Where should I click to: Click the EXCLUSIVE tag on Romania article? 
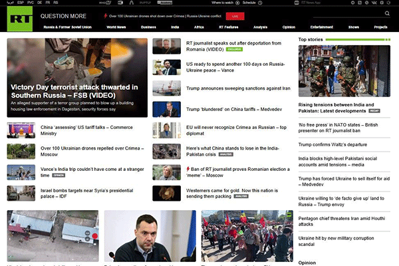click(234, 49)
